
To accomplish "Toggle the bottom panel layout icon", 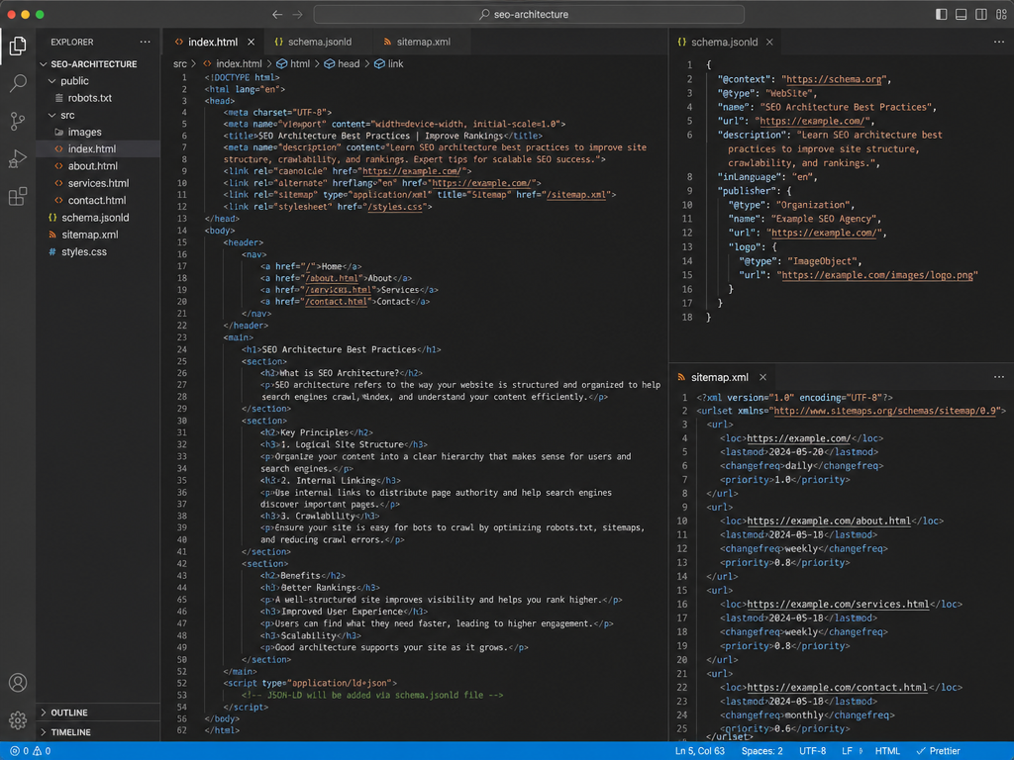I will [962, 14].
